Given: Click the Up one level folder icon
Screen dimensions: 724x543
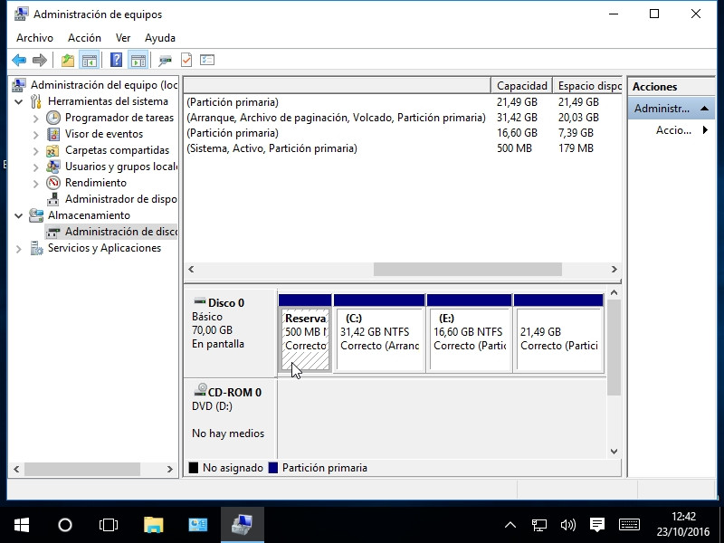Looking at the screenshot, I should 67,61.
